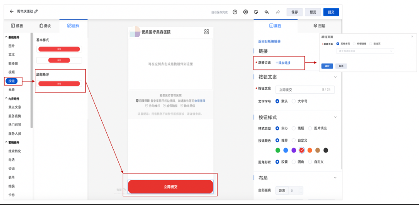Click 取消 in the 跳转页面 dialog
This screenshot has height=205, width=419.
341,66
